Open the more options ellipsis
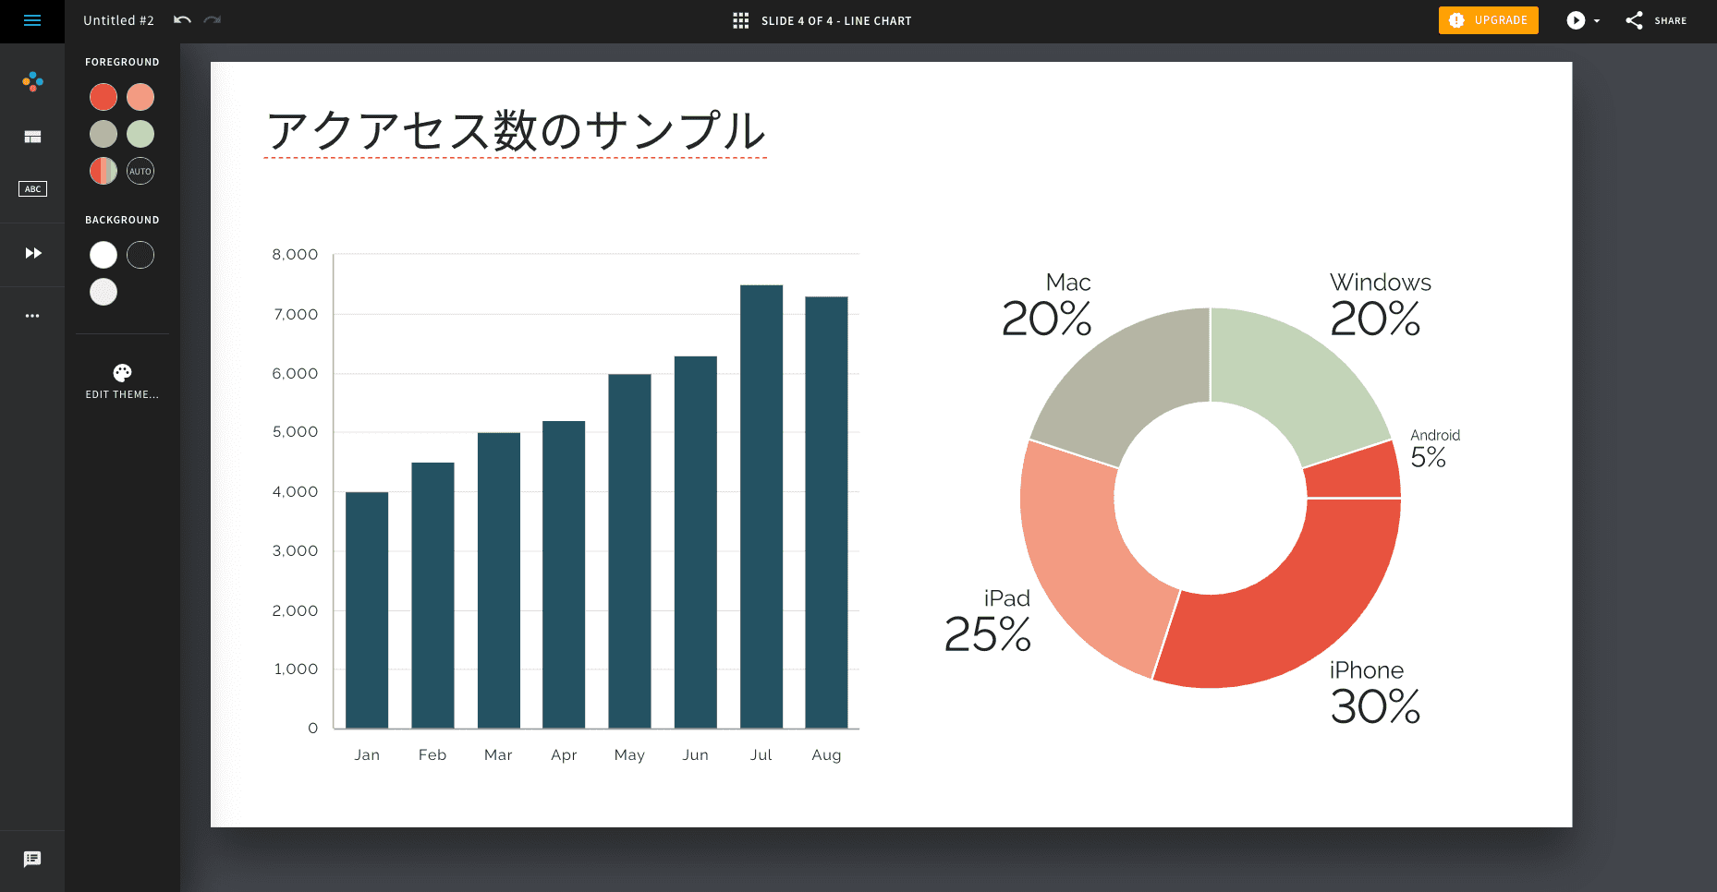This screenshot has height=892, width=1717. (x=32, y=316)
